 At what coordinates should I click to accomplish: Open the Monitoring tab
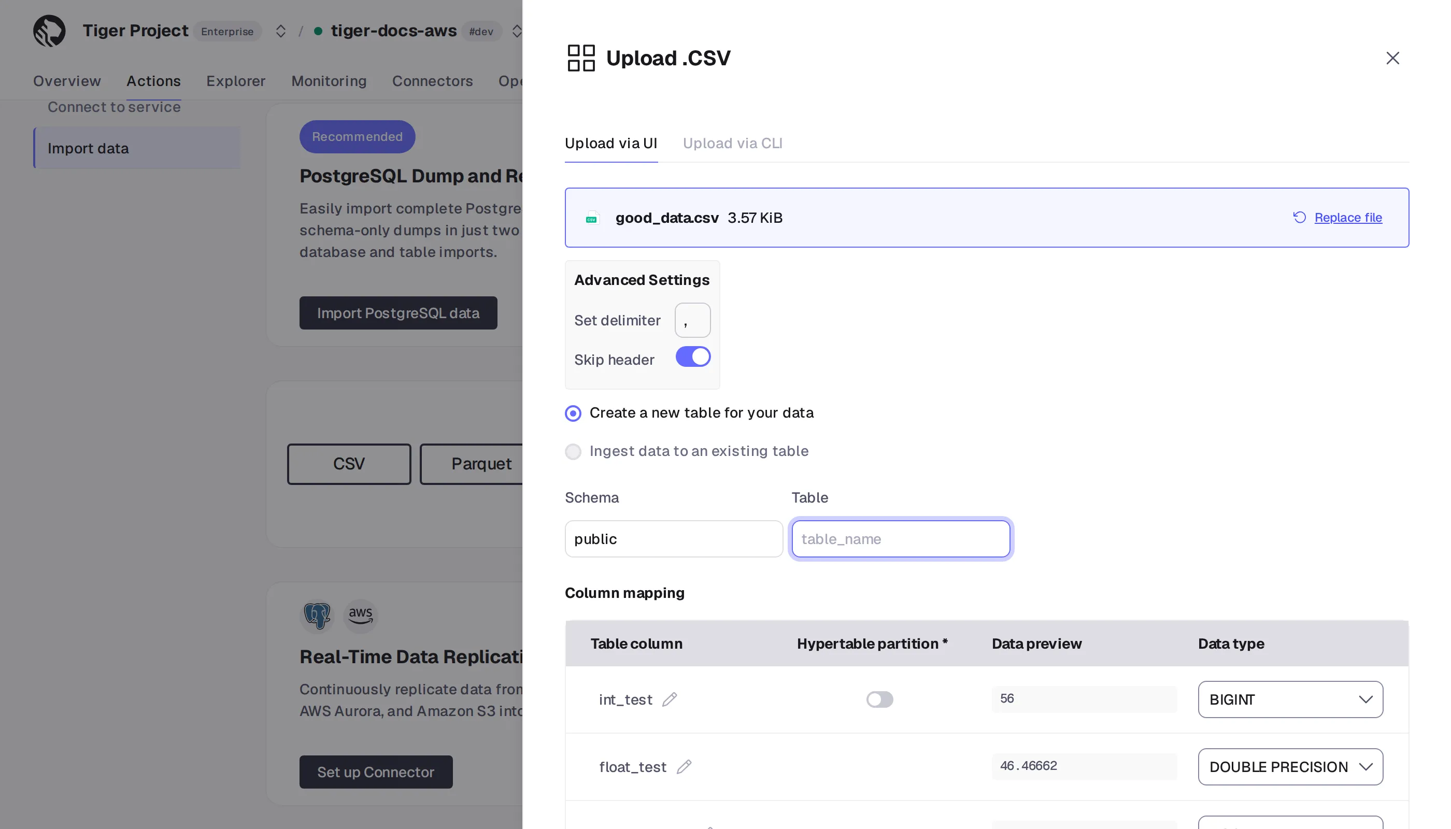[x=329, y=81]
